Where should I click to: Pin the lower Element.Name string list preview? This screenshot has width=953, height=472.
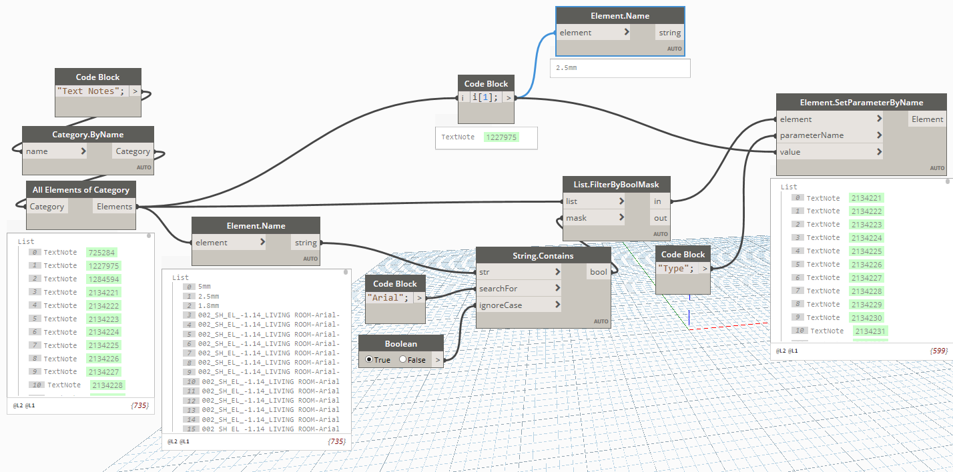(x=345, y=272)
